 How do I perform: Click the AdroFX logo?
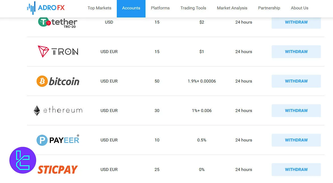click(x=46, y=8)
